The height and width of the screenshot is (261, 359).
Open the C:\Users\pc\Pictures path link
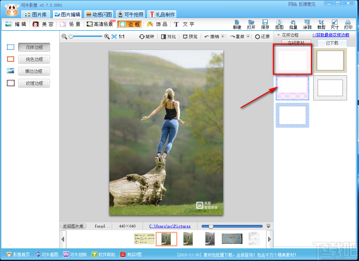(170, 226)
